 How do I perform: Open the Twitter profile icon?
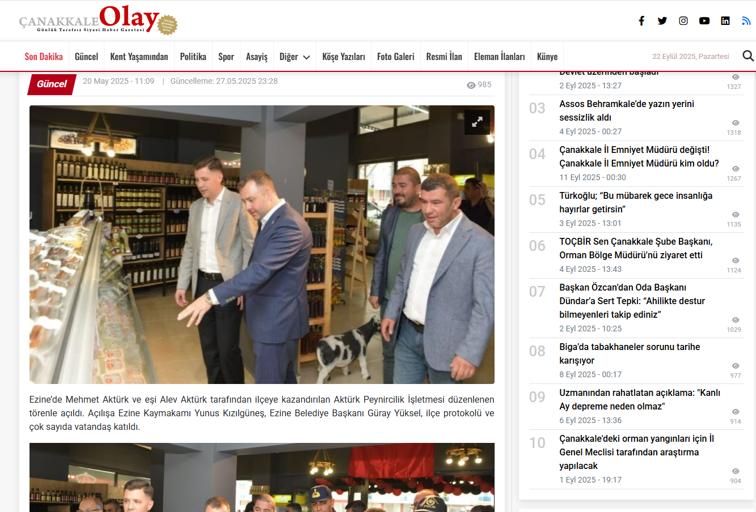click(x=662, y=21)
